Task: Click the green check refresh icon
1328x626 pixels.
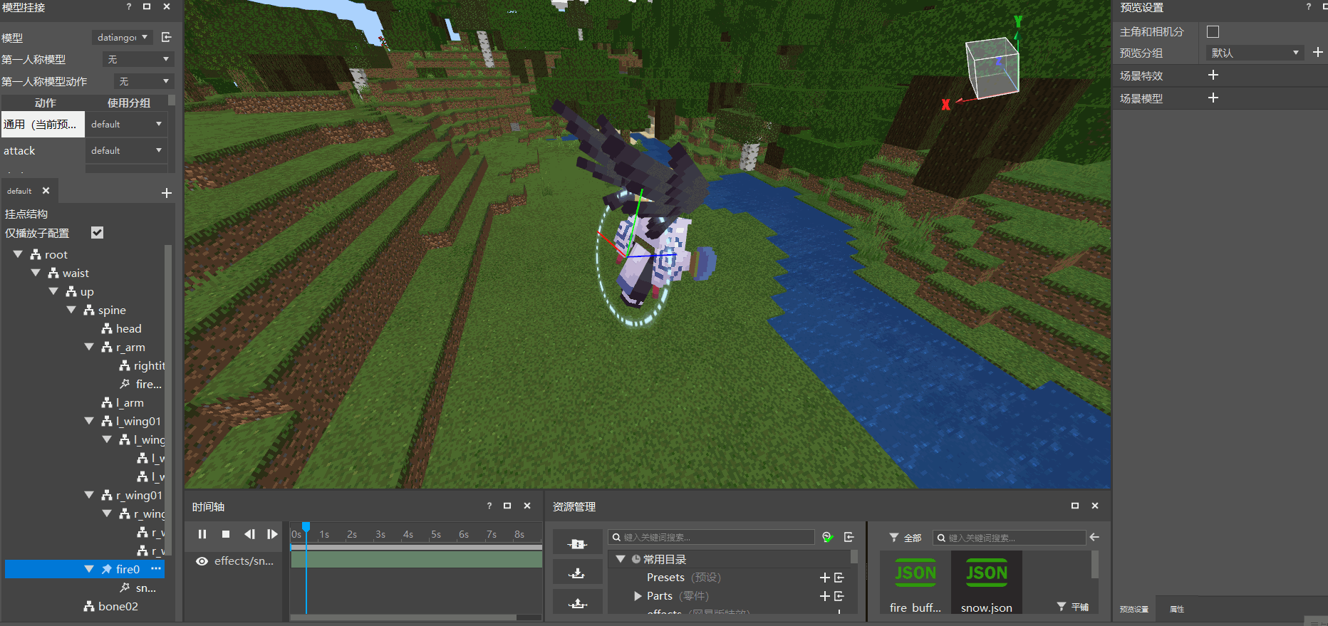Action: click(827, 537)
